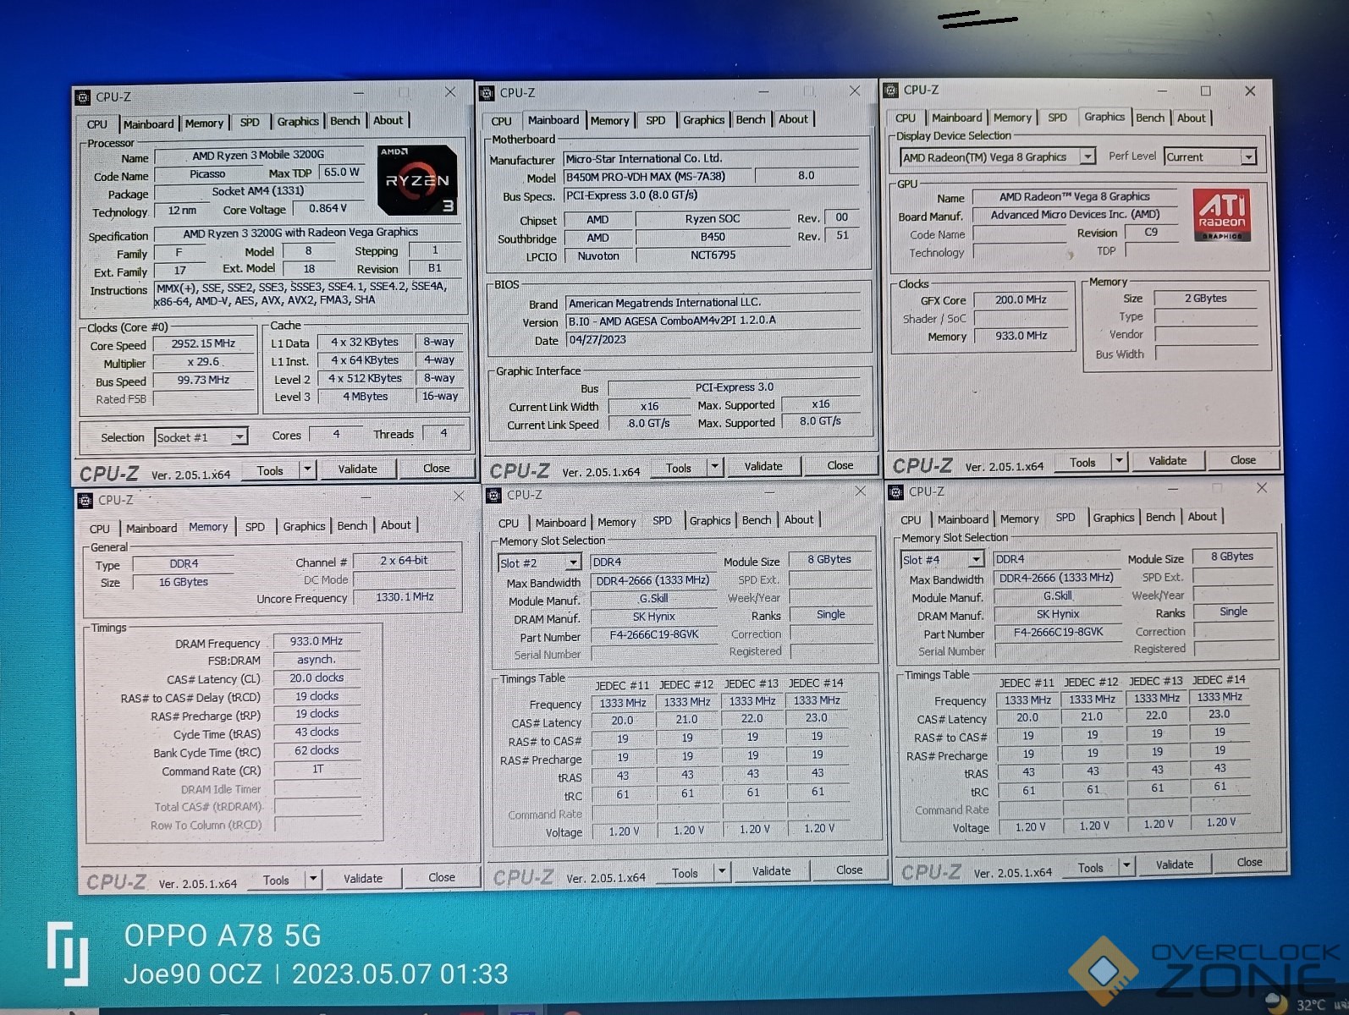Click the Close button in the memory timings window
Image resolution: width=1349 pixels, height=1015 pixels.
coord(442,878)
